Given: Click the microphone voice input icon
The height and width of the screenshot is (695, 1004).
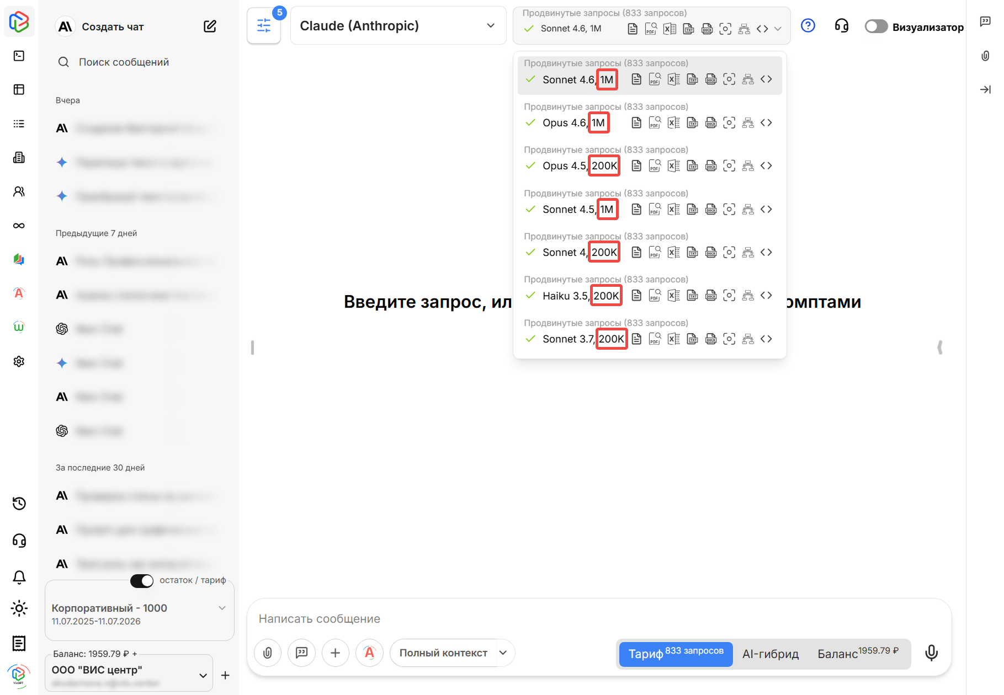Looking at the screenshot, I should tap(931, 653).
